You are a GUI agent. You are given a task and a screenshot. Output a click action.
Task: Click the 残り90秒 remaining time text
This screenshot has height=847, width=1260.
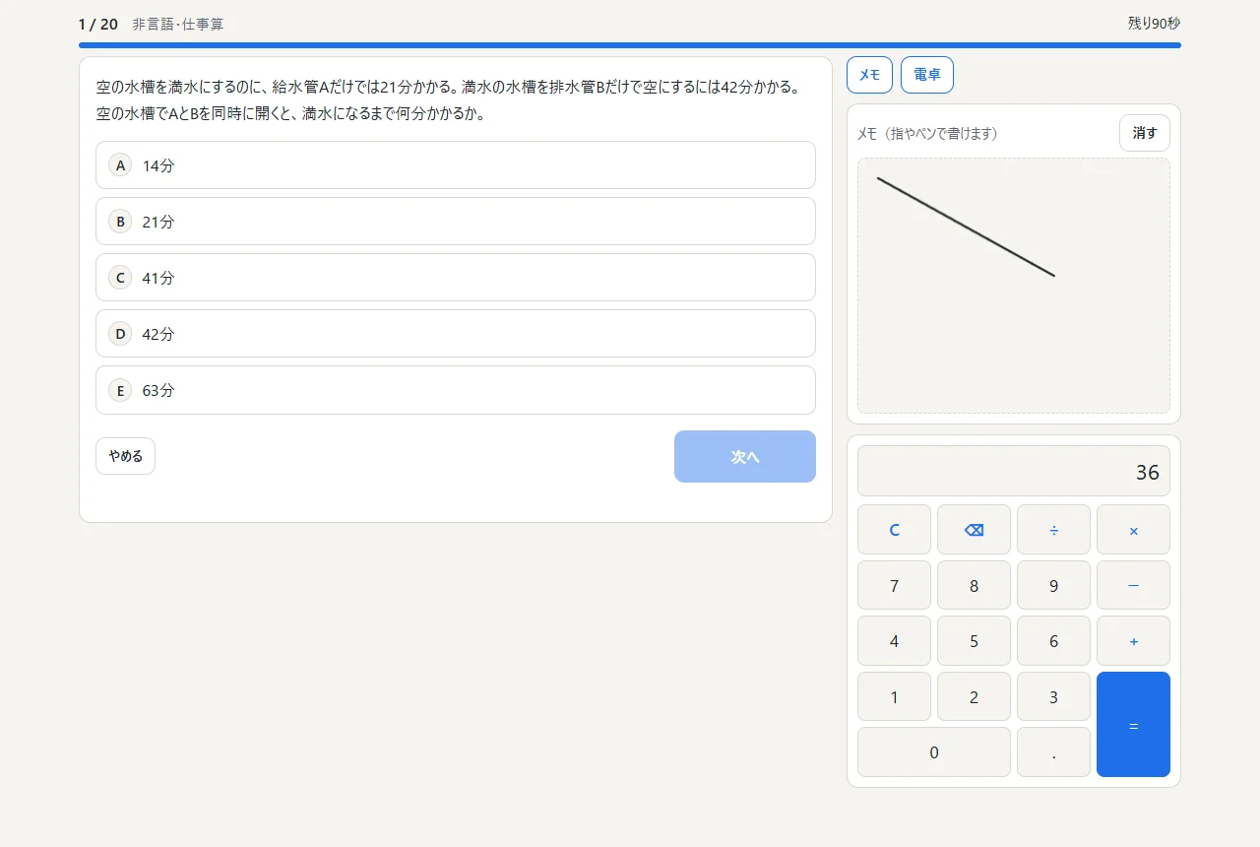coord(1155,24)
